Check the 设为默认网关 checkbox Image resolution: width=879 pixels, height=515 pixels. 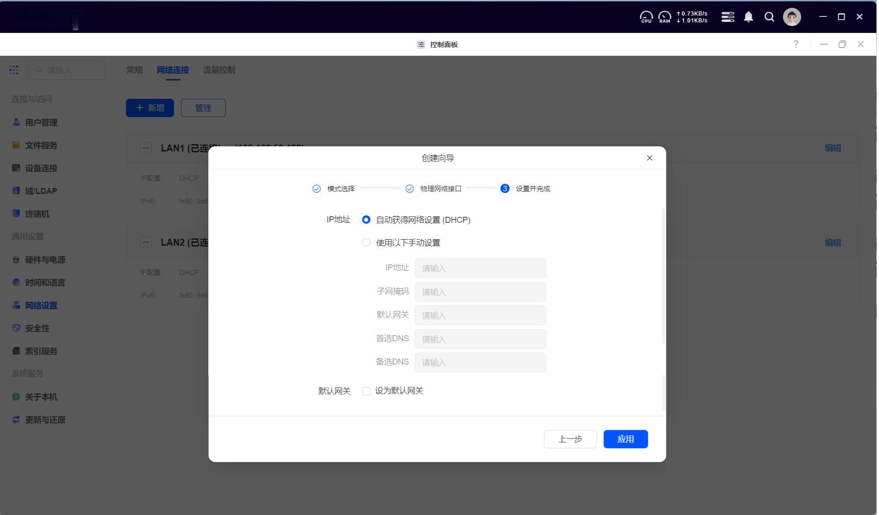coord(366,391)
